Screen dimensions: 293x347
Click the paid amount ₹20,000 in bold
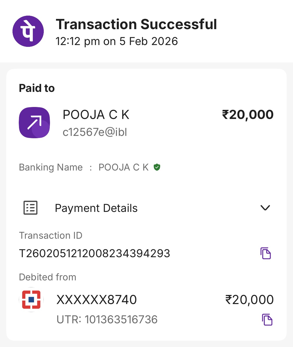coord(247,115)
